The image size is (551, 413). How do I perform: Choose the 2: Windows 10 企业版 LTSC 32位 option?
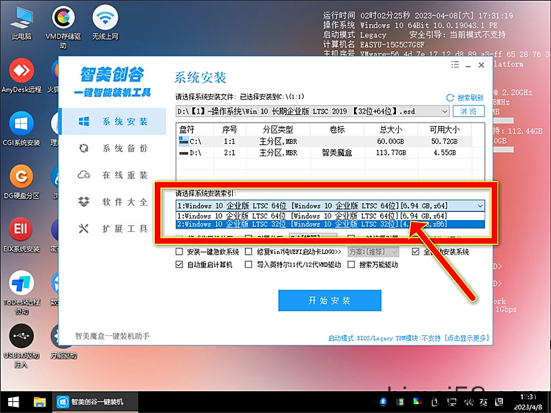(331, 224)
